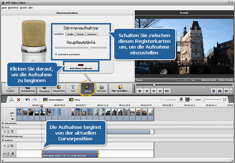Open the Text tool in toolbar
The width and height of the screenshot is (235, 163).
coord(73,89)
